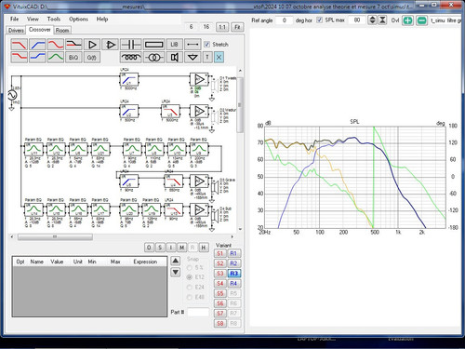
Task: Click the M button above parameter table
Action: [181, 248]
